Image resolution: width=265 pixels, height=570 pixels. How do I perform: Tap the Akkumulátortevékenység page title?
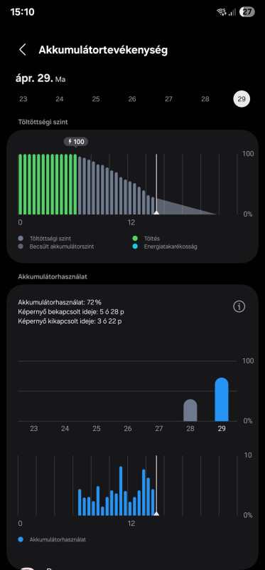click(x=103, y=50)
